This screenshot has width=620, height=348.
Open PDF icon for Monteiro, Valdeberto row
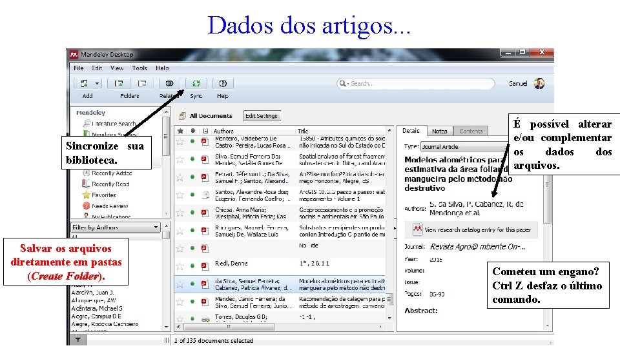coord(205,141)
